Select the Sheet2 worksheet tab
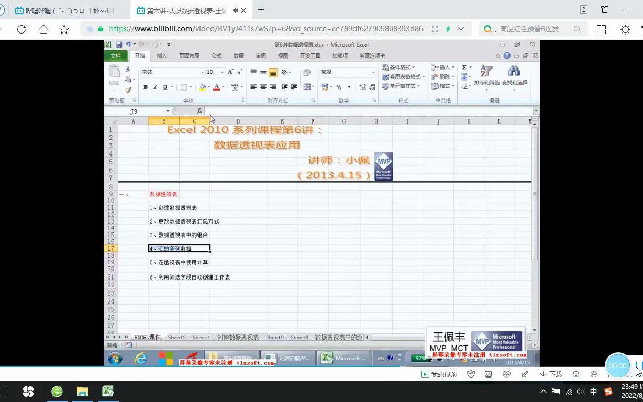The width and height of the screenshot is (643, 402). pyautogui.click(x=176, y=338)
